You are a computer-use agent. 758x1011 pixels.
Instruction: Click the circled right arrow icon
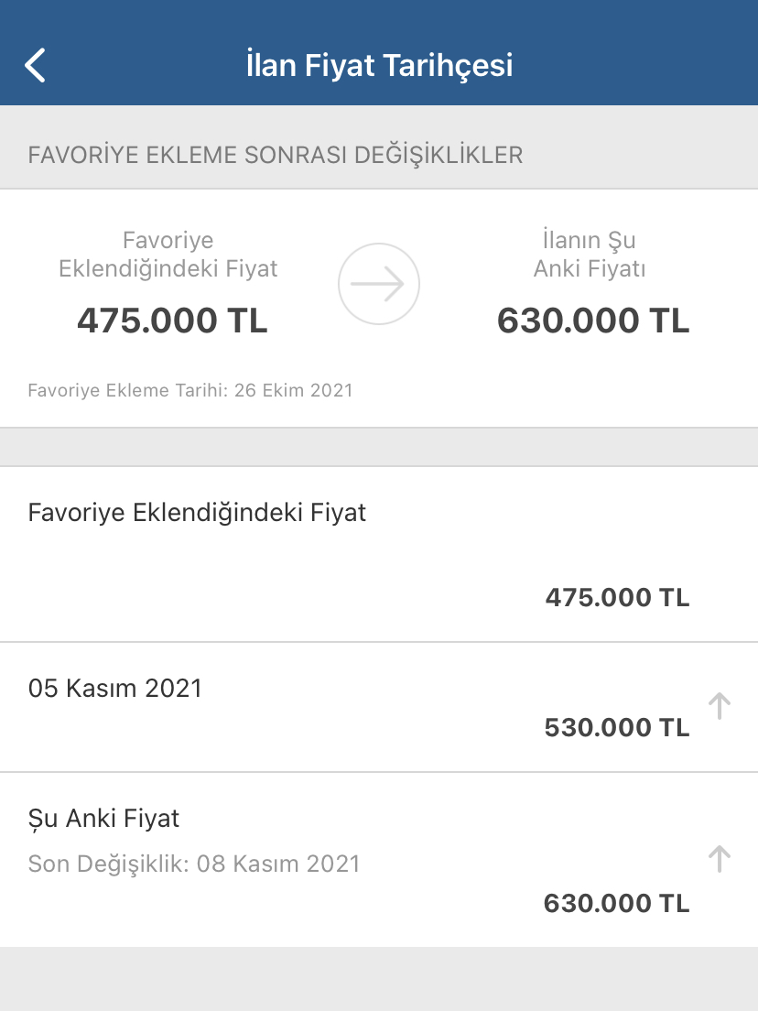click(378, 284)
